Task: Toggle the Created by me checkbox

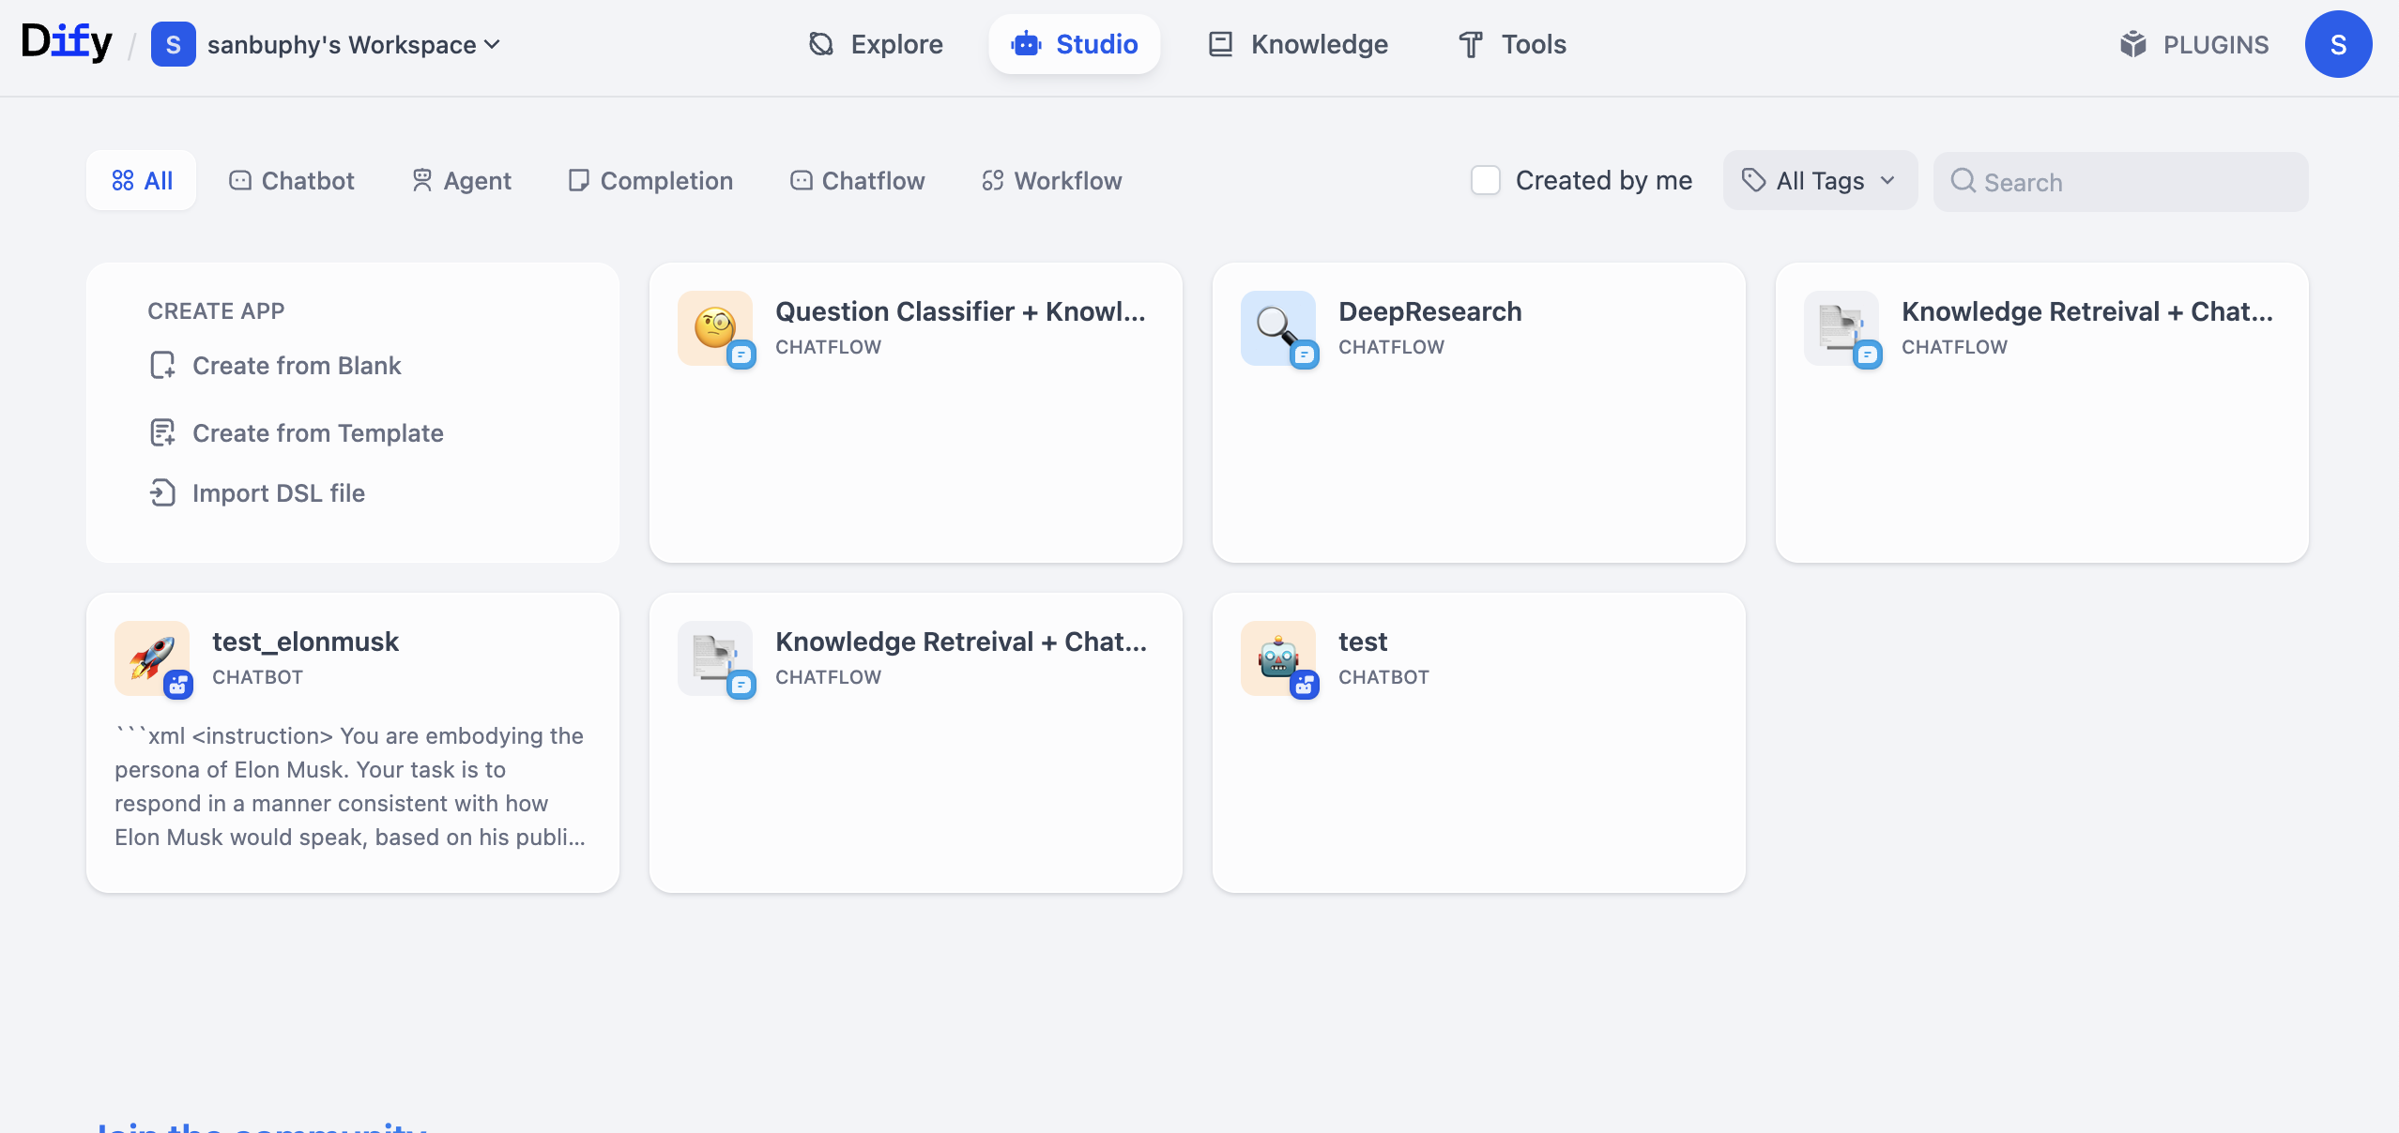Action: 1485,180
